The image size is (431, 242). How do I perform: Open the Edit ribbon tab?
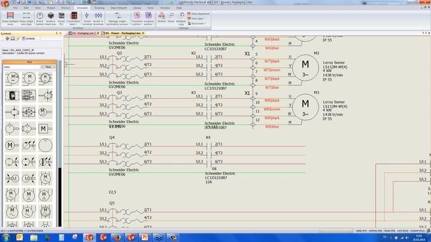click(x=26, y=8)
